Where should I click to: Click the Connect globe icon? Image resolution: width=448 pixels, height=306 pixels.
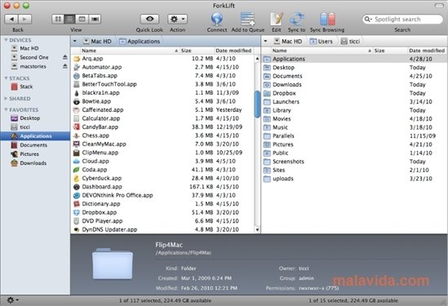pyautogui.click(x=217, y=19)
